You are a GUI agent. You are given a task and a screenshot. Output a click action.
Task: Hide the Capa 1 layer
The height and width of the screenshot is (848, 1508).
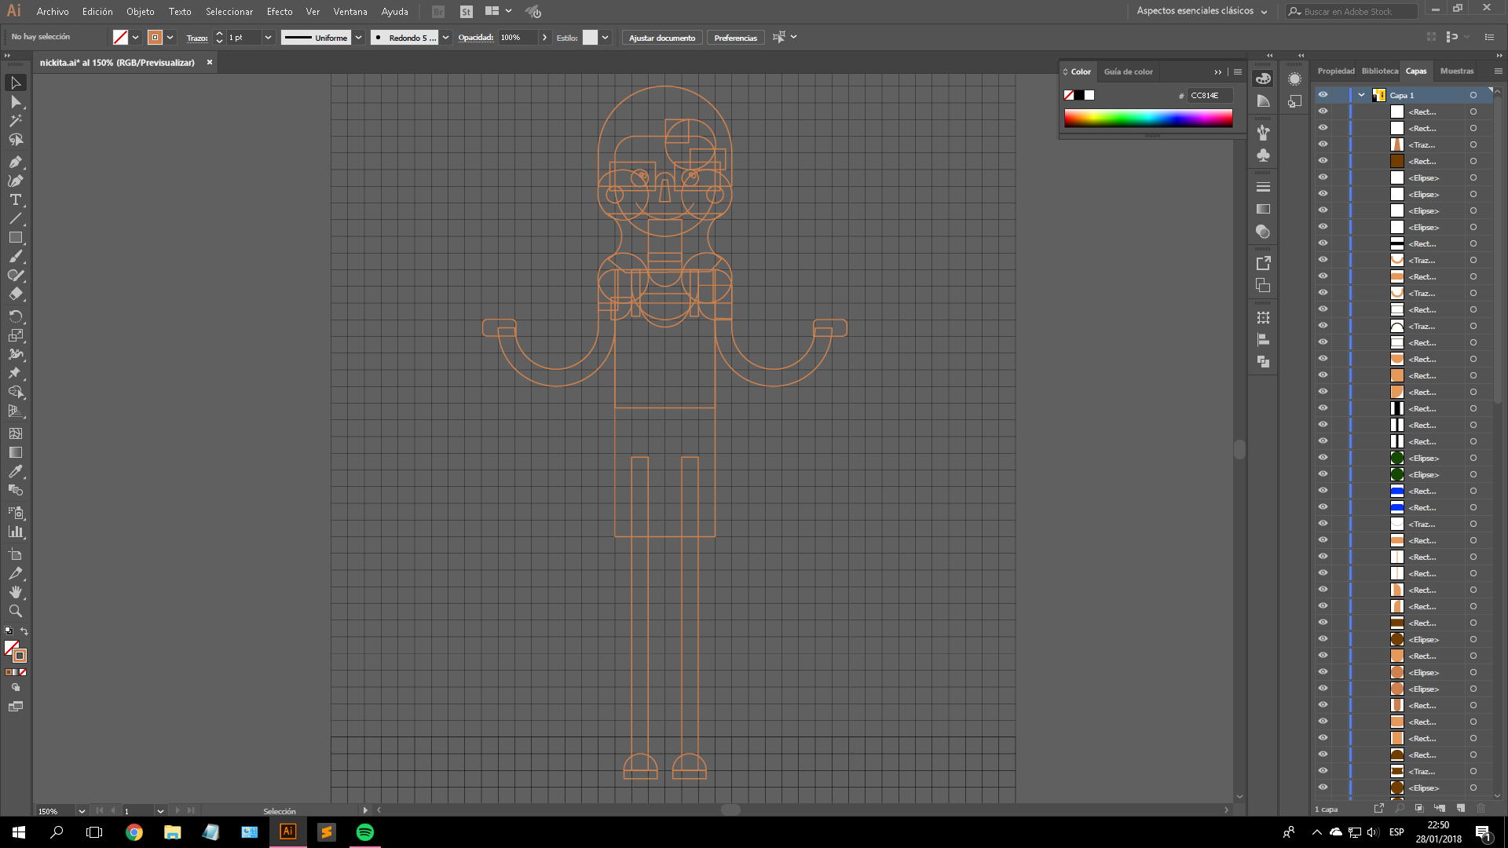coord(1323,95)
